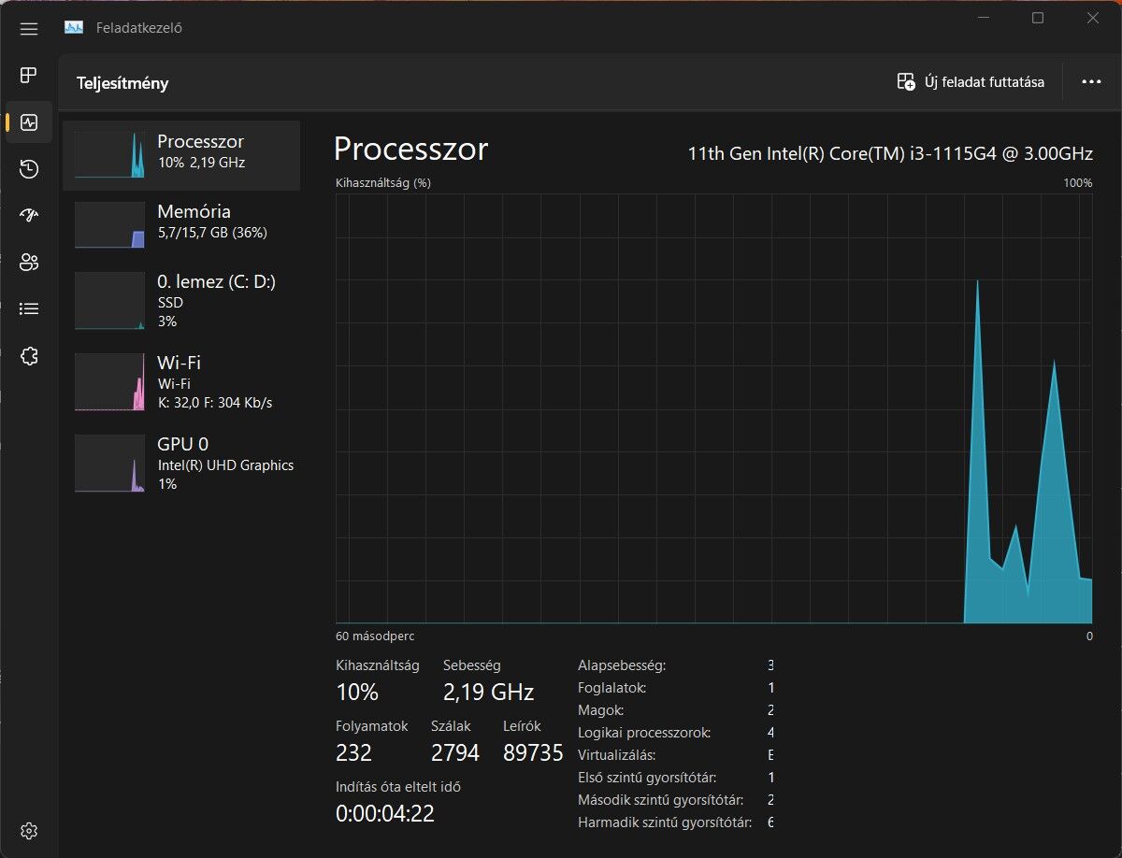The height and width of the screenshot is (858, 1122).
Task: Click the uptime value 0:00:04:22
Action: point(385,813)
